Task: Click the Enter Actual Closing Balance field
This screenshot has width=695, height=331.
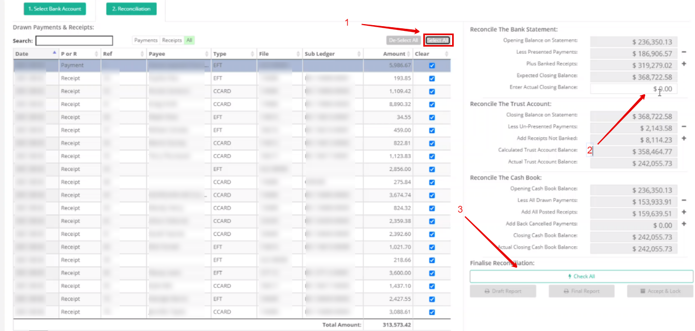Action: (x=633, y=89)
